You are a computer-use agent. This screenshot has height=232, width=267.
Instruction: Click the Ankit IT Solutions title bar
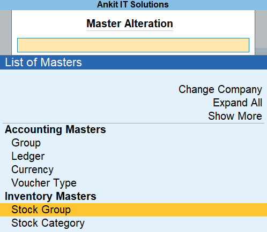[x=133, y=5]
